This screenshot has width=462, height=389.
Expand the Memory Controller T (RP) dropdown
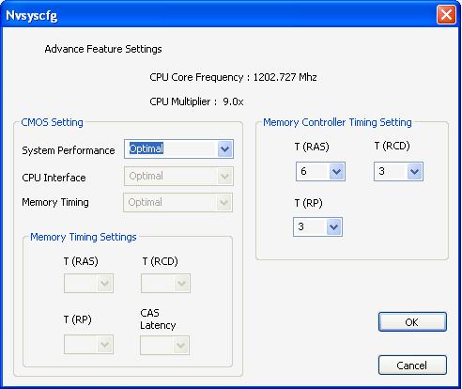[333, 226]
